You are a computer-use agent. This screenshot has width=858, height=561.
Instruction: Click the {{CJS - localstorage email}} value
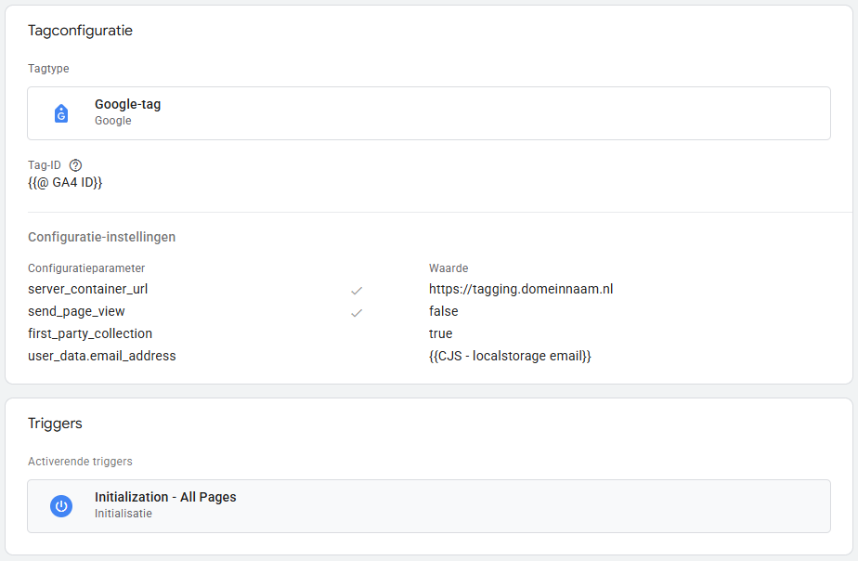pos(510,356)
